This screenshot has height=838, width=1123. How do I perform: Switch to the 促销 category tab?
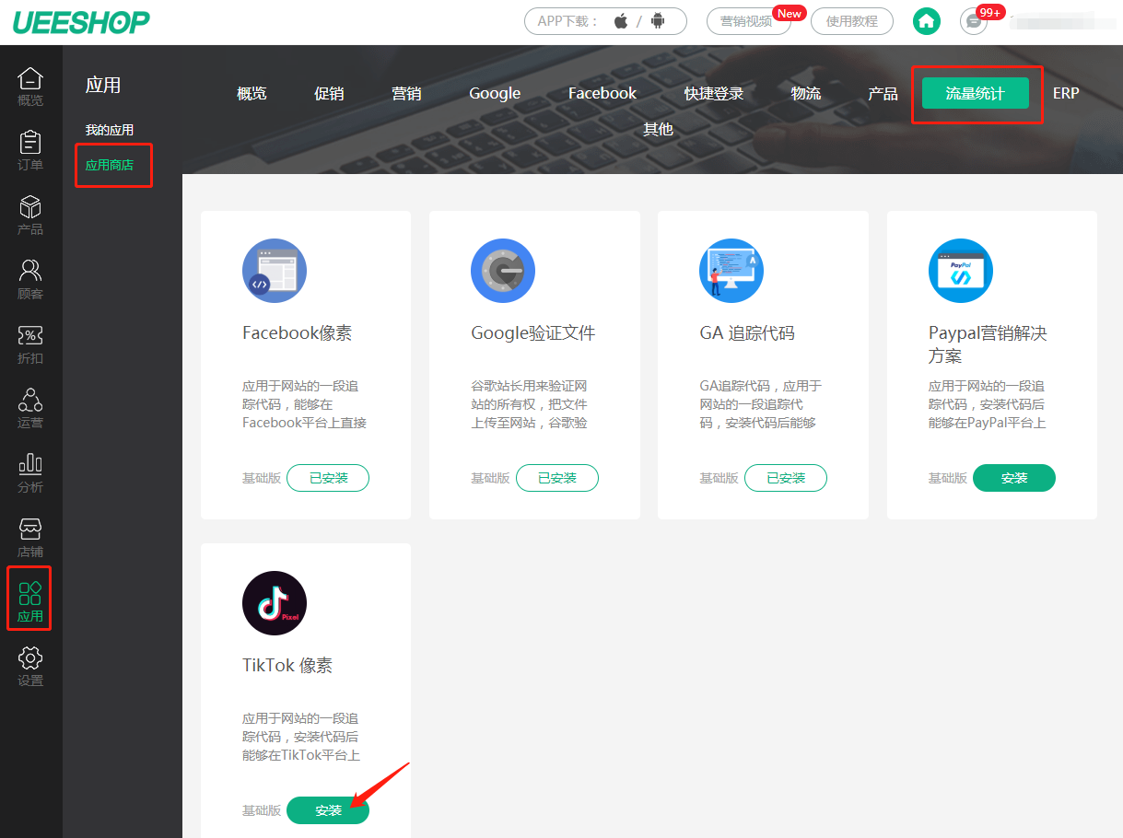click(329, 93)
